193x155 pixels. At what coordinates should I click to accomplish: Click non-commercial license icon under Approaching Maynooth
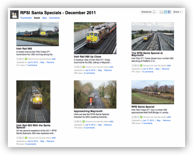click(78, 121)
